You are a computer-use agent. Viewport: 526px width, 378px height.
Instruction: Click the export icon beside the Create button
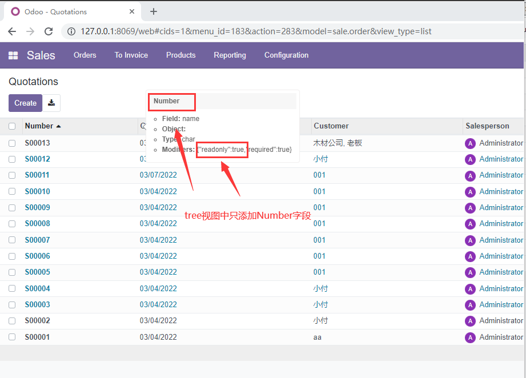51,103
